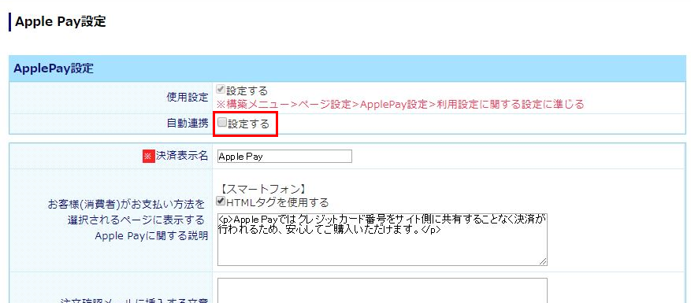The image size is (691, 303).
Task: Click the Apple Payに関する説明 label text
Action: click(x=151, y=236)
